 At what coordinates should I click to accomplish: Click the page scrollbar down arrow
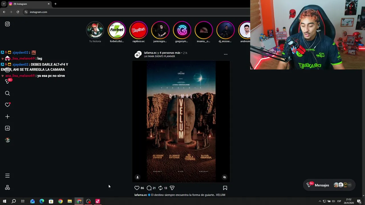(x=363, y=196)
